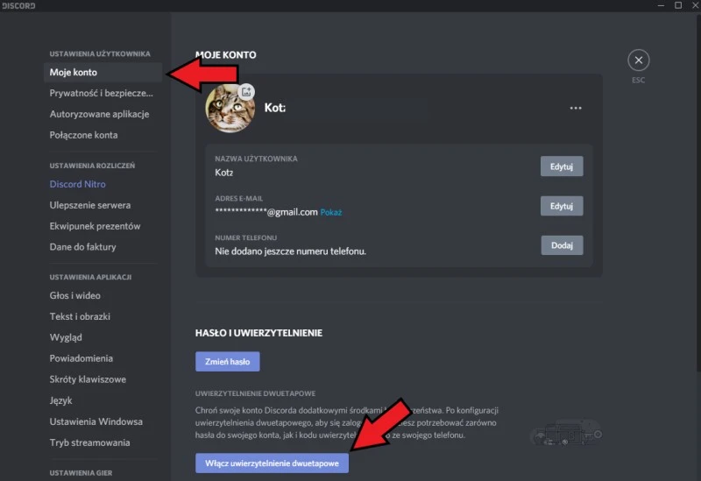Click the HASŁO I UWIERZYTELNIENIE heading

click(258, 333)
